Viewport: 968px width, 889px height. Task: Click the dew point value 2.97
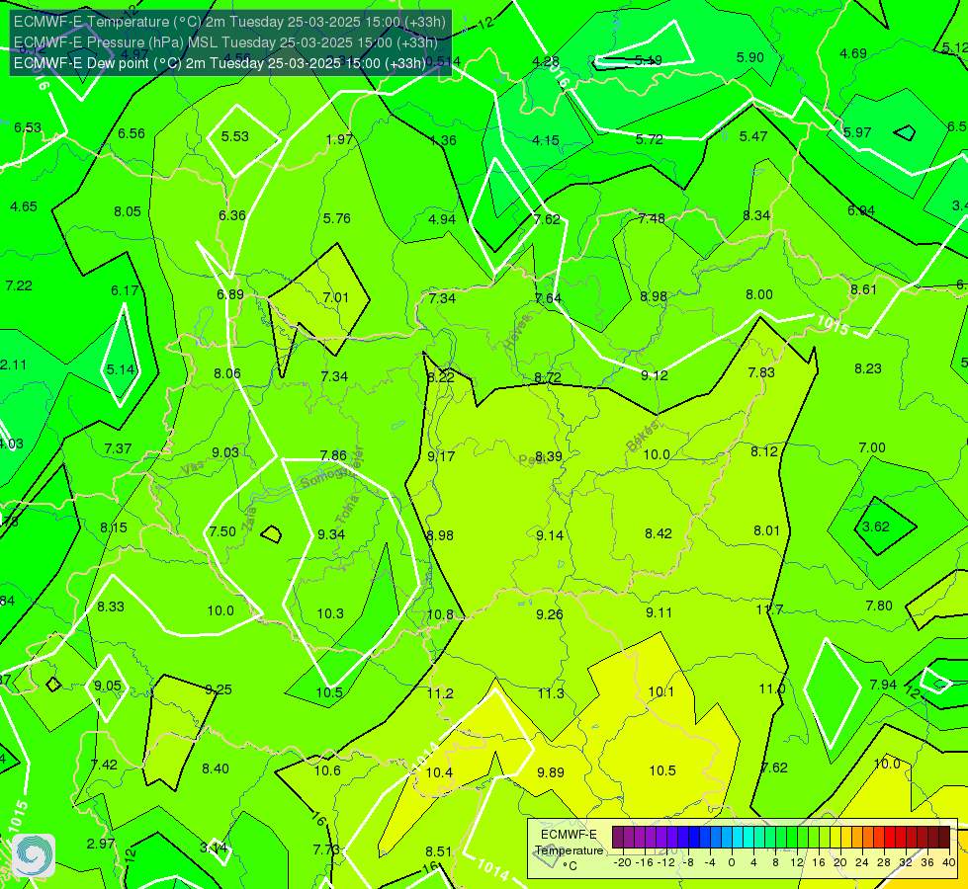tap(101, 844)
